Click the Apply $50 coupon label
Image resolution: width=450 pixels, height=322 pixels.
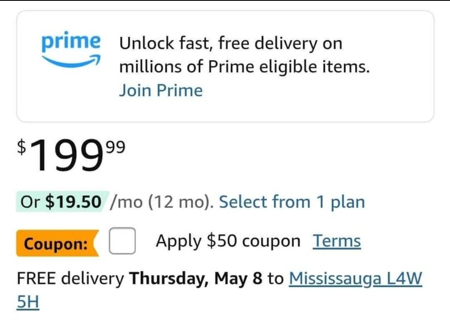(x=228, y=241)
